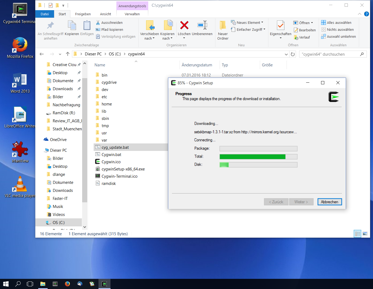Screen dimensions: 373x289
Task: Open LibreOffice Writer desktop shortcut
Action: click(20, 117)
